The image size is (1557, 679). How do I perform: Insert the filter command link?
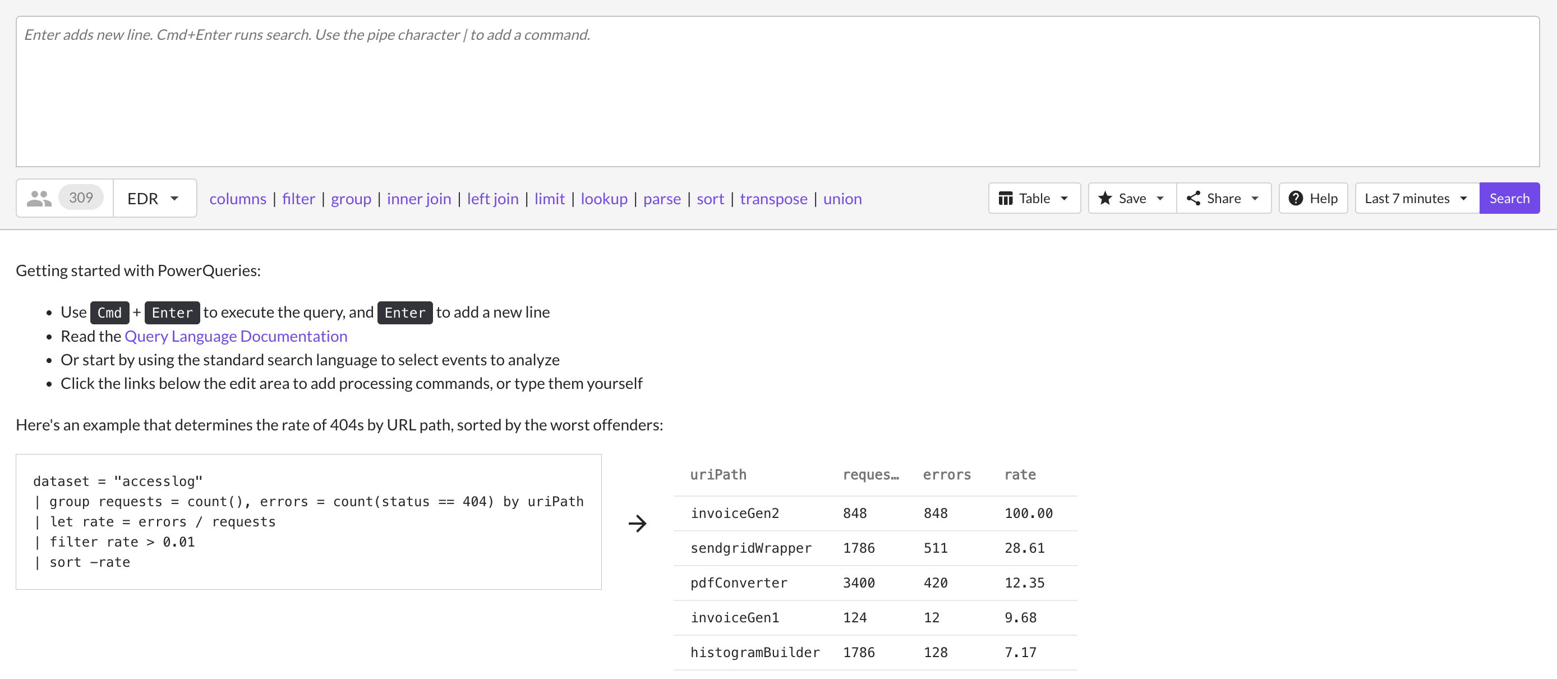click(298, 198)
